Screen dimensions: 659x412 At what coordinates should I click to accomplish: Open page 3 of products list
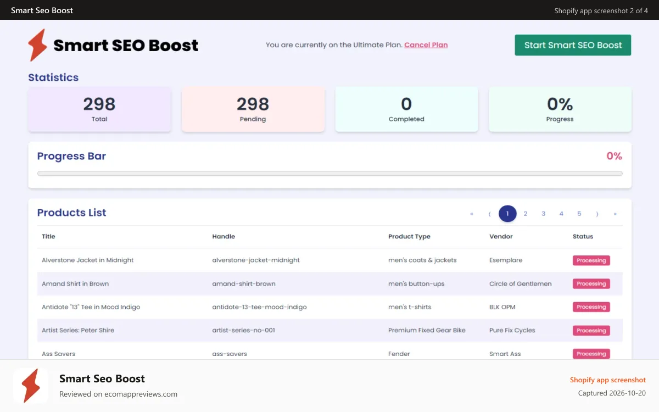(543, 214)
